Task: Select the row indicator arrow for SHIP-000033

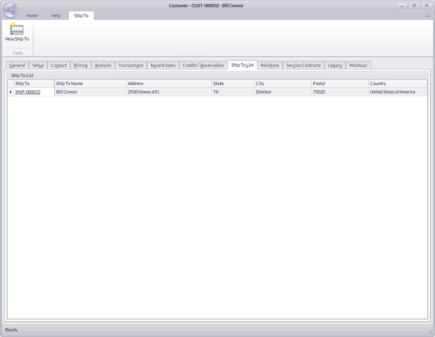Action: click(10, 92)
